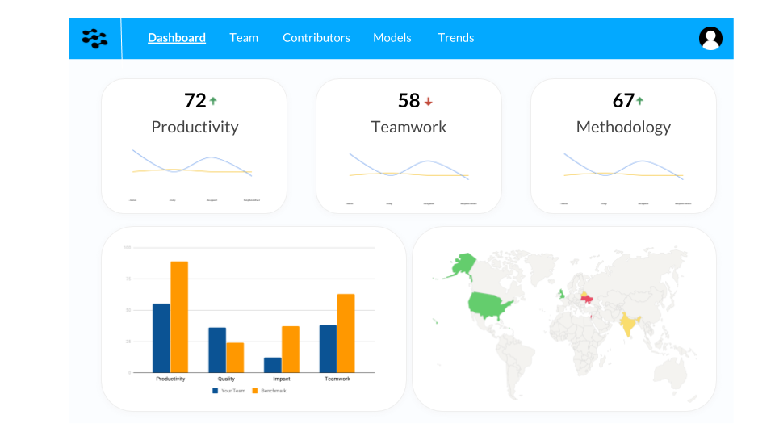Open the Models tab

coord(392,38)
